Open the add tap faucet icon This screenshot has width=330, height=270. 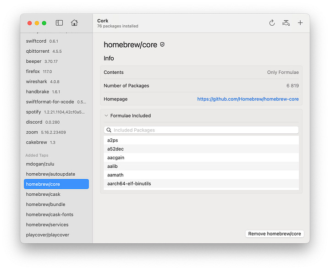[286, 23]
